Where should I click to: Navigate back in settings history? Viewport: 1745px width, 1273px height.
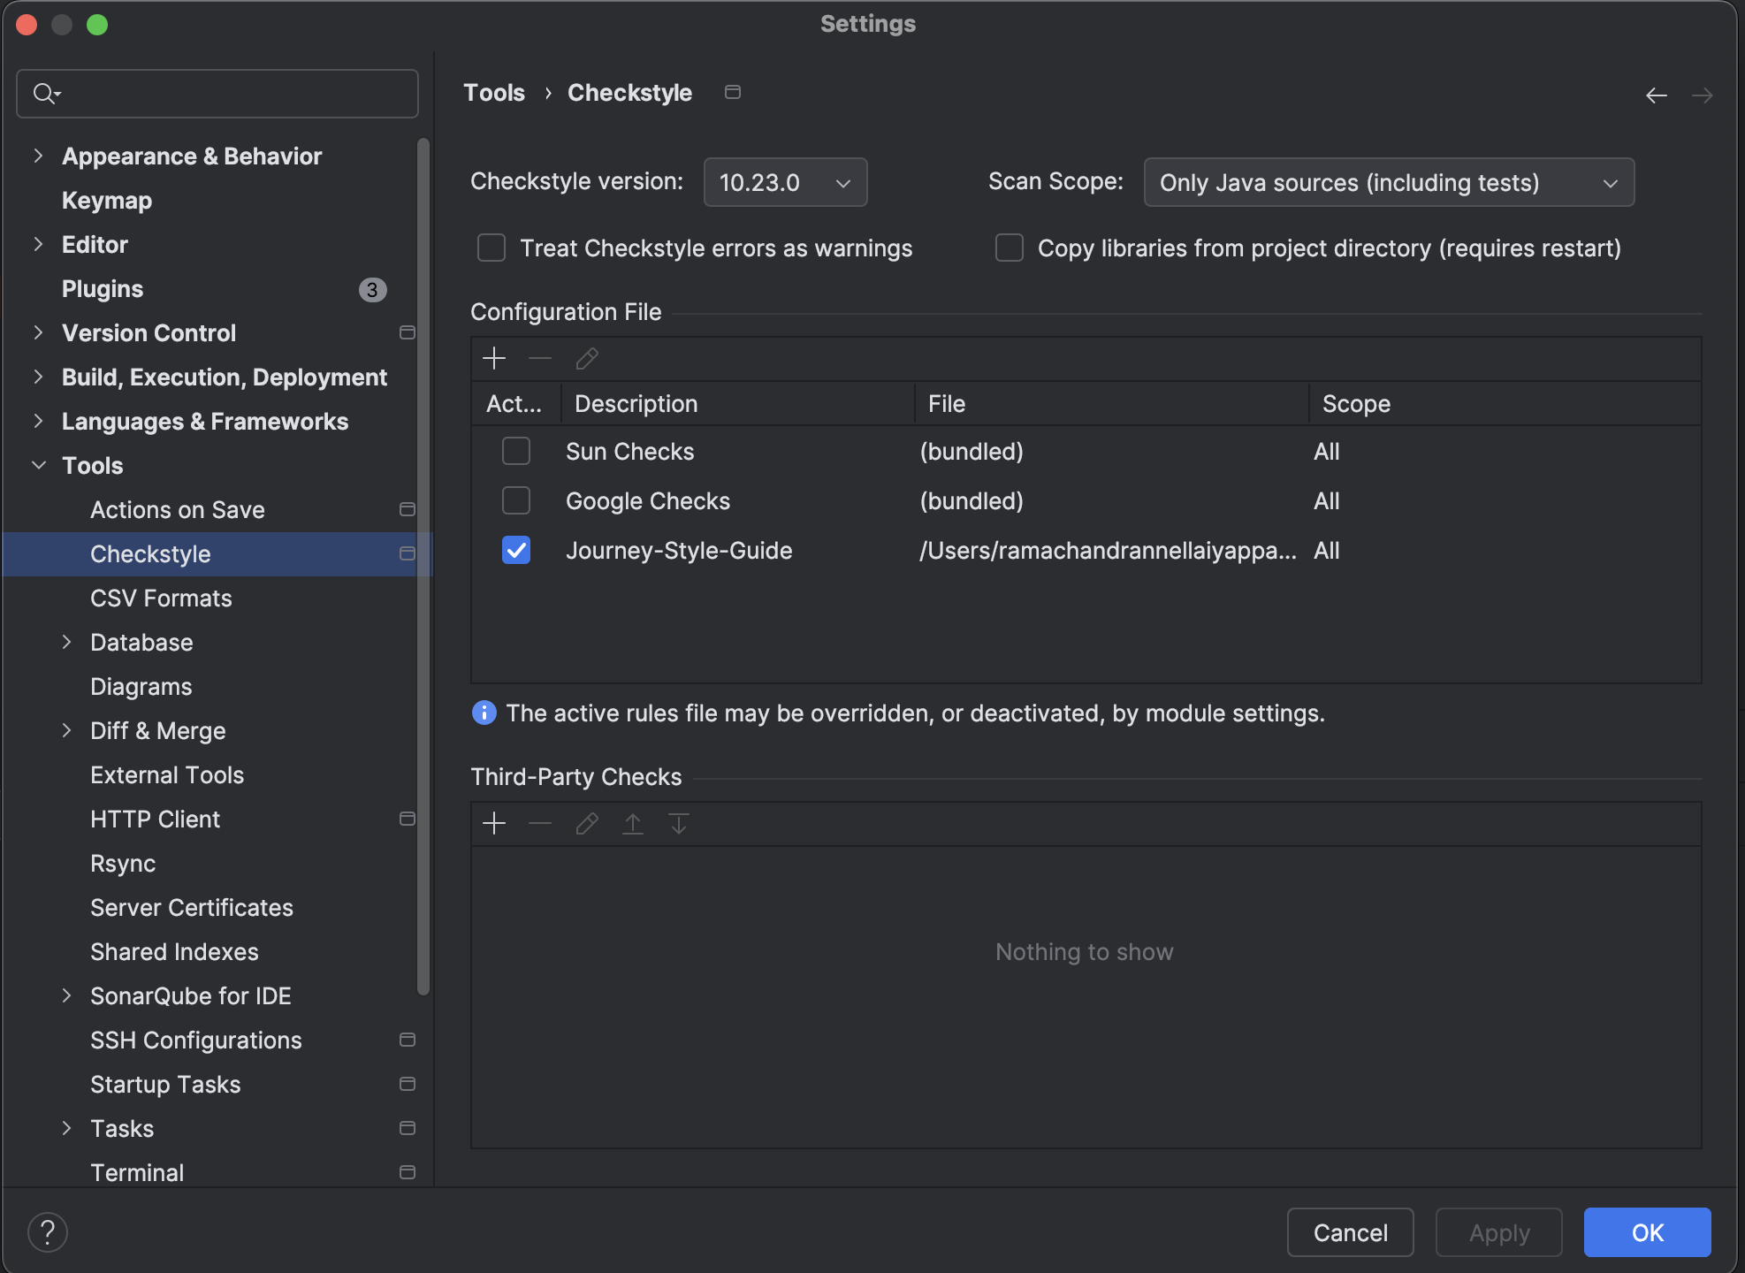click(1657, 95)
